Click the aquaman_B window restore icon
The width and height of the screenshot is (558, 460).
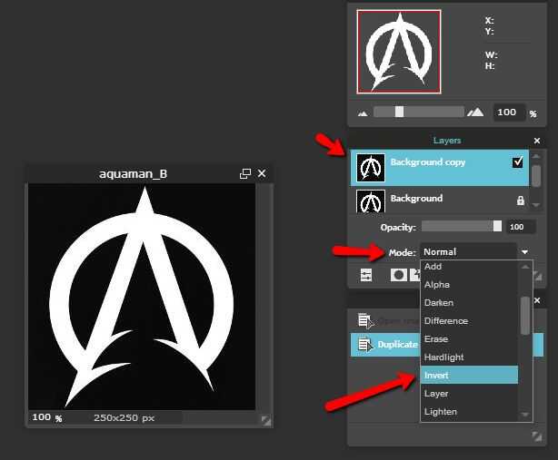click(x=245, y=173)
